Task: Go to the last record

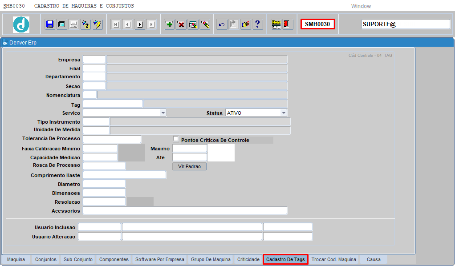Action: pyautogui.click(x=151, y=24)
